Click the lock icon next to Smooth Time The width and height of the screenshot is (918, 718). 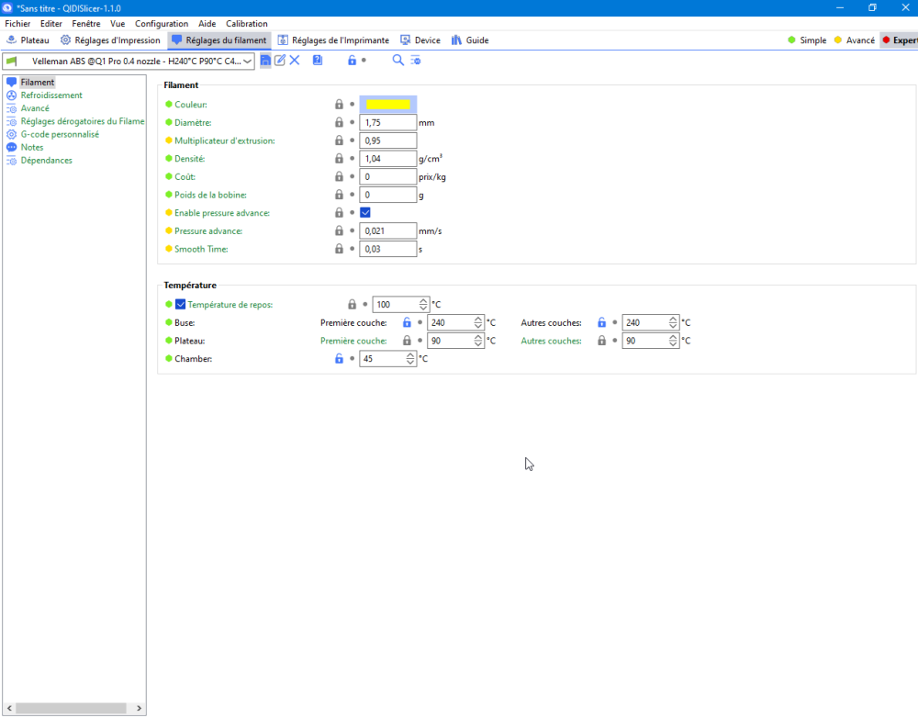(339, 249)
